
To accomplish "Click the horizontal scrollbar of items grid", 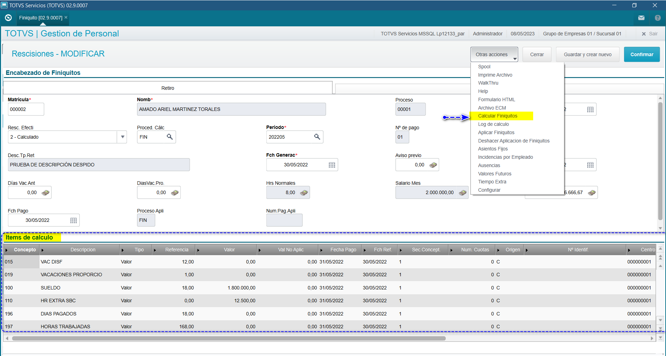I will pyautogui.click(x=229, y=338).
